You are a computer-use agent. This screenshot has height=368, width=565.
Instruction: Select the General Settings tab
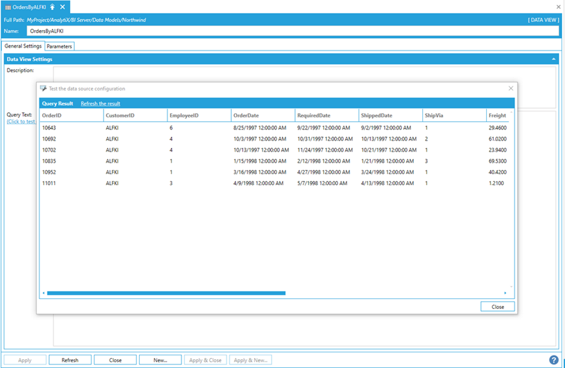click(x=23, y=46)
